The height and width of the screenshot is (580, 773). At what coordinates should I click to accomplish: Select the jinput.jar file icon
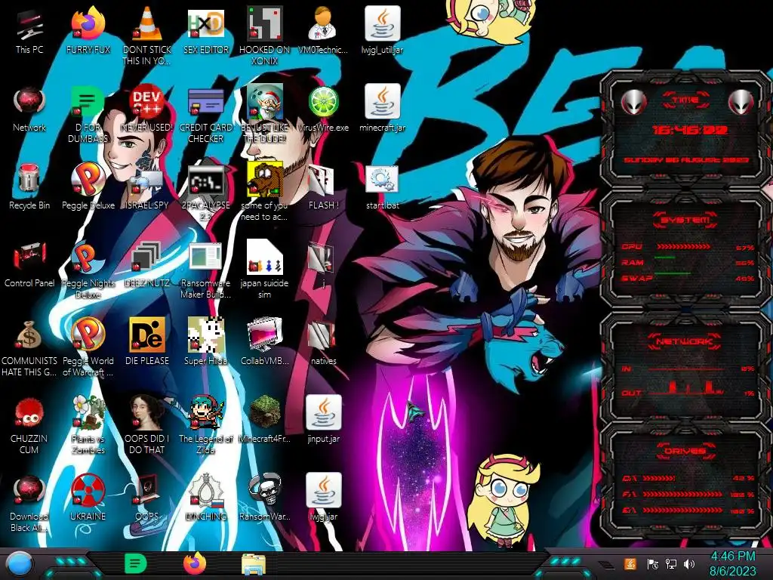323,412
